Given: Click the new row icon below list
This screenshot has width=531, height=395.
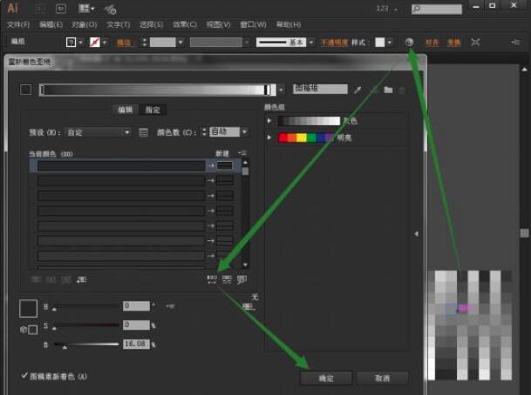Looking at the screenshot, I should 82,279.
